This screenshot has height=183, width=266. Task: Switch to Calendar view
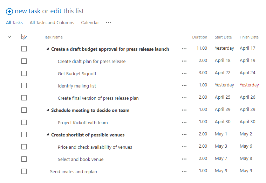[90, 22]
